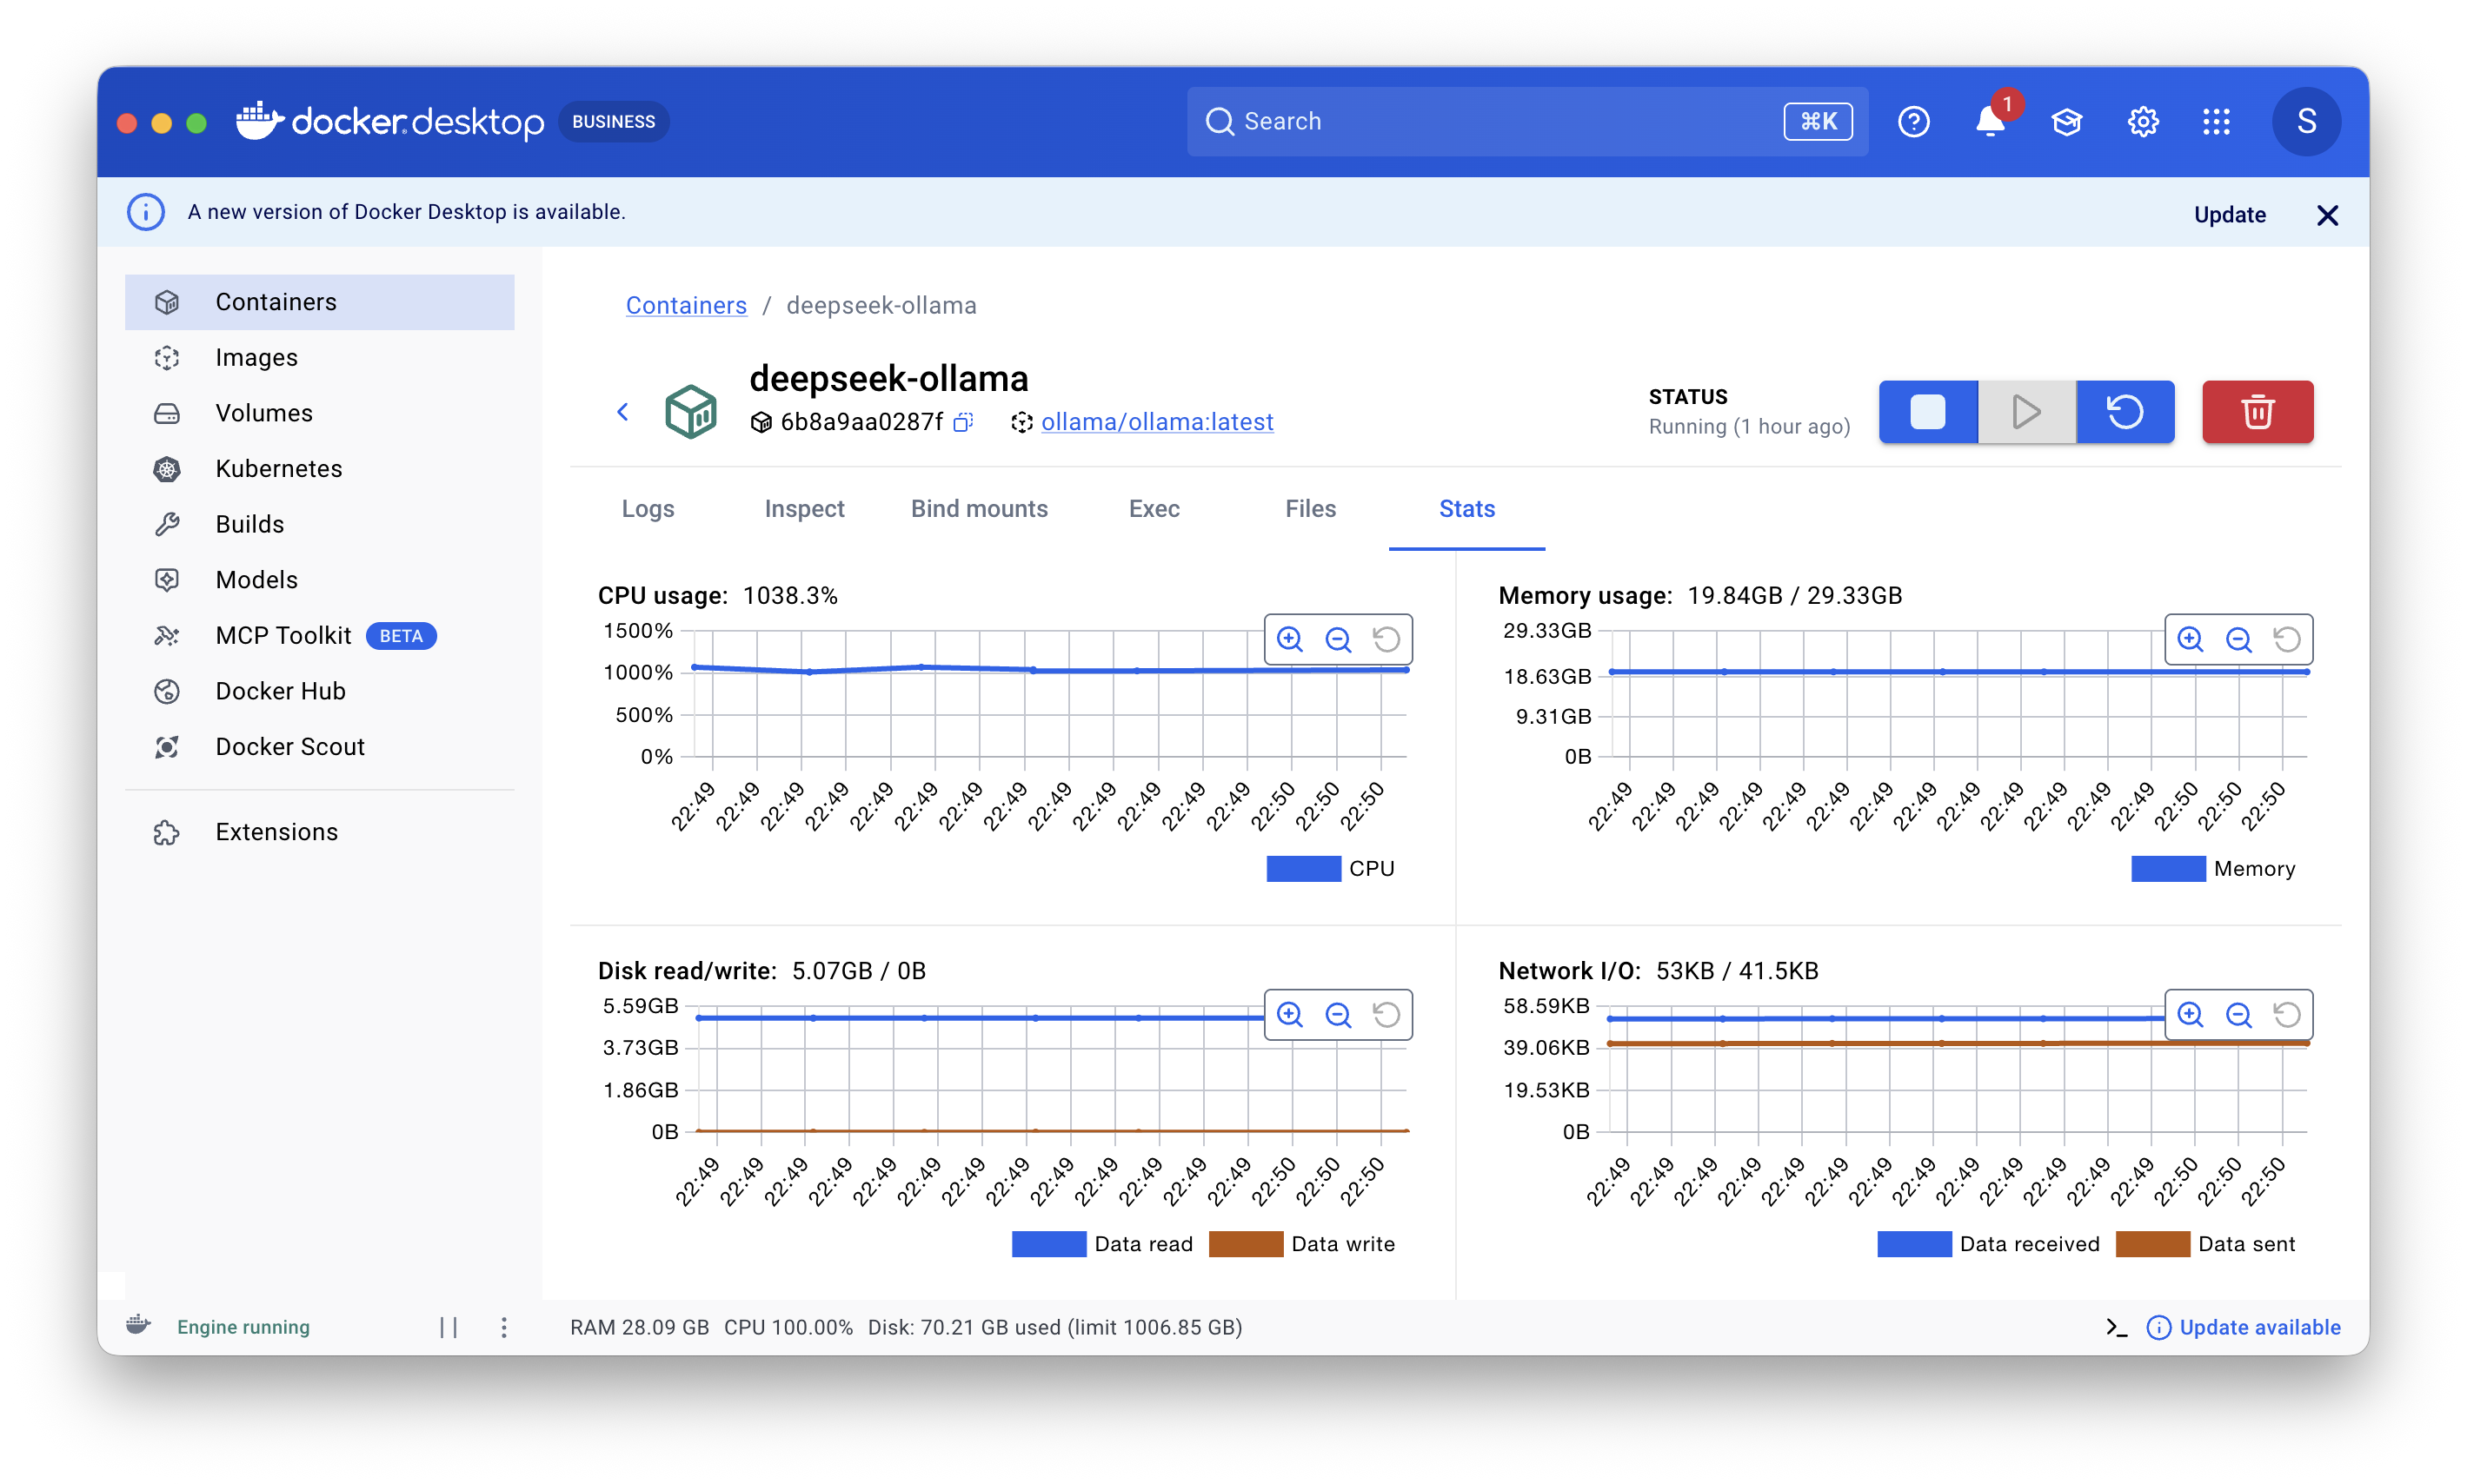Copy the container ID 6b8a9aa0287f
The image size is (2467, 1484).
(962, 422)
